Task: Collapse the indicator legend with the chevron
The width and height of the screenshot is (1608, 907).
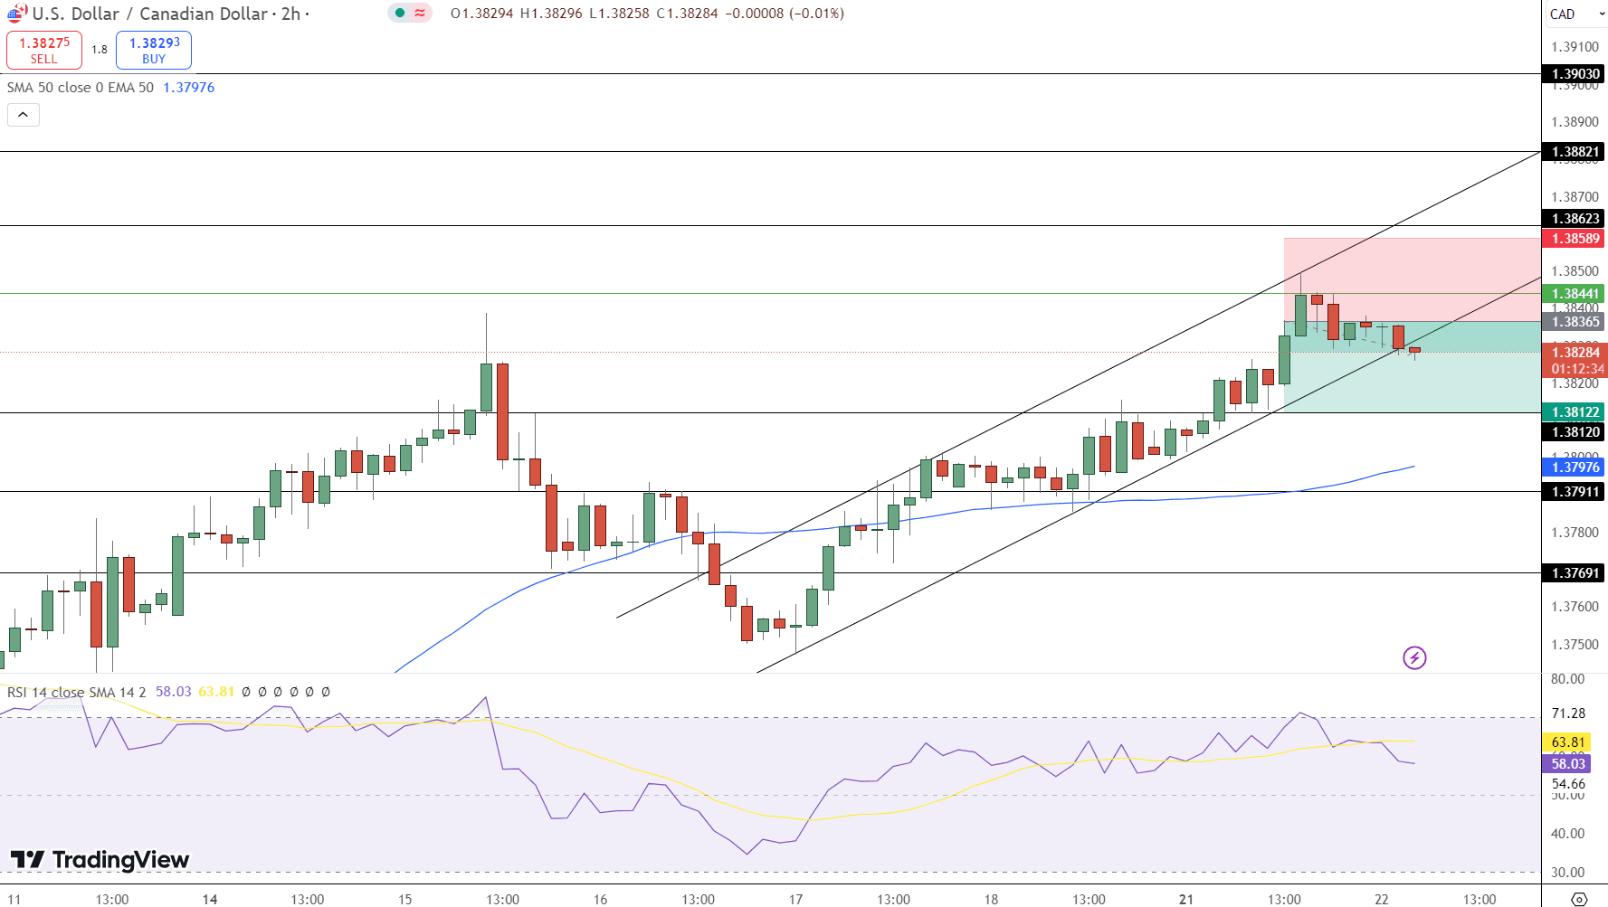Action: [x=24, y=115]
